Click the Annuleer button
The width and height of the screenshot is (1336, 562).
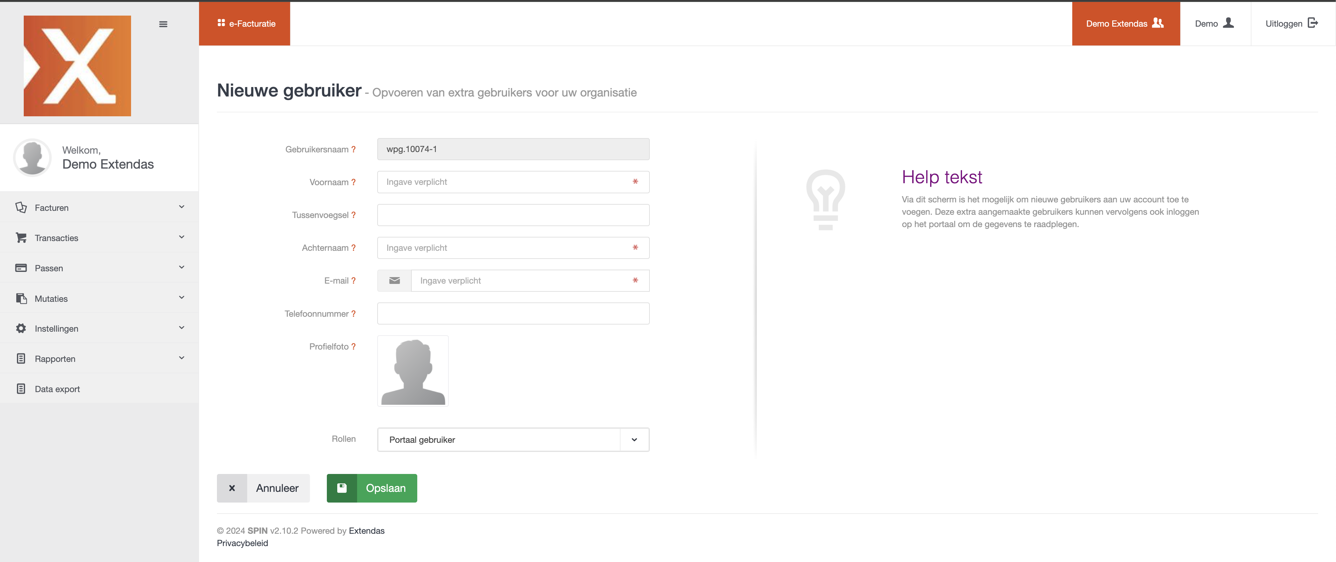coord(263,488)
